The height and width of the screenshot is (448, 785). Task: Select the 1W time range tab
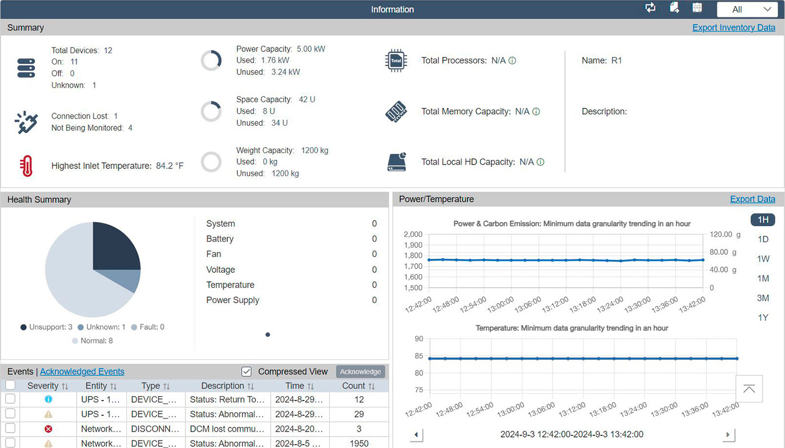coord(763,259)
